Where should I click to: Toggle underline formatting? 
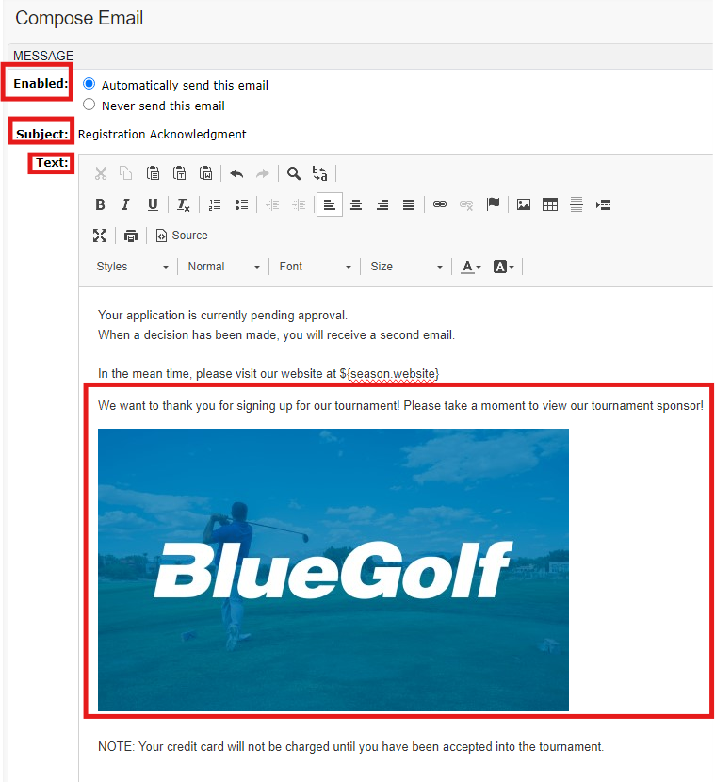click(153, 204)
